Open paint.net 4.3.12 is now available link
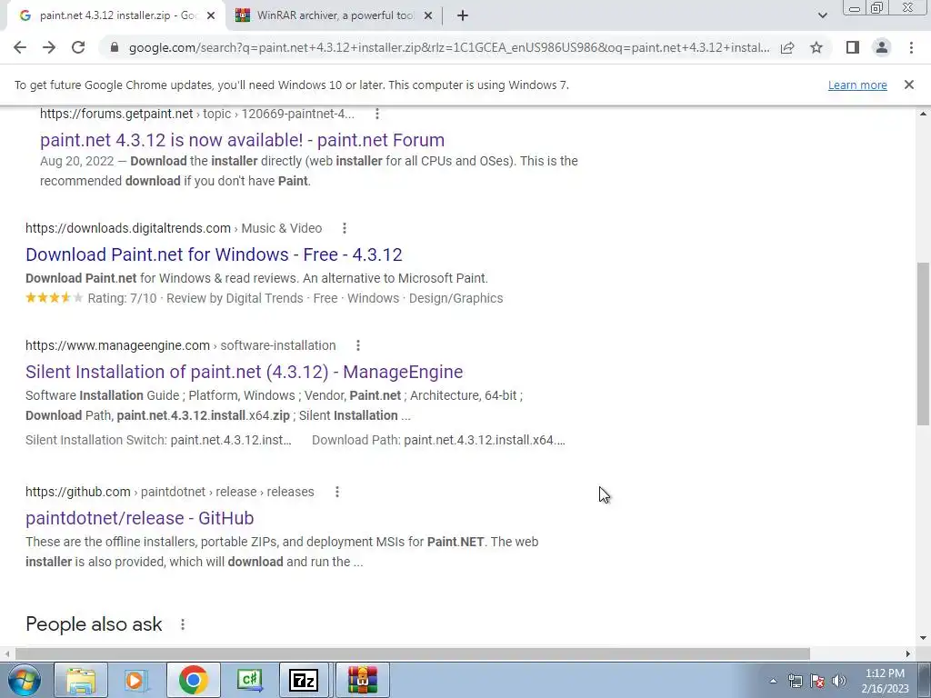The width and height of the screenshot is (931, 698). [242, 140]
